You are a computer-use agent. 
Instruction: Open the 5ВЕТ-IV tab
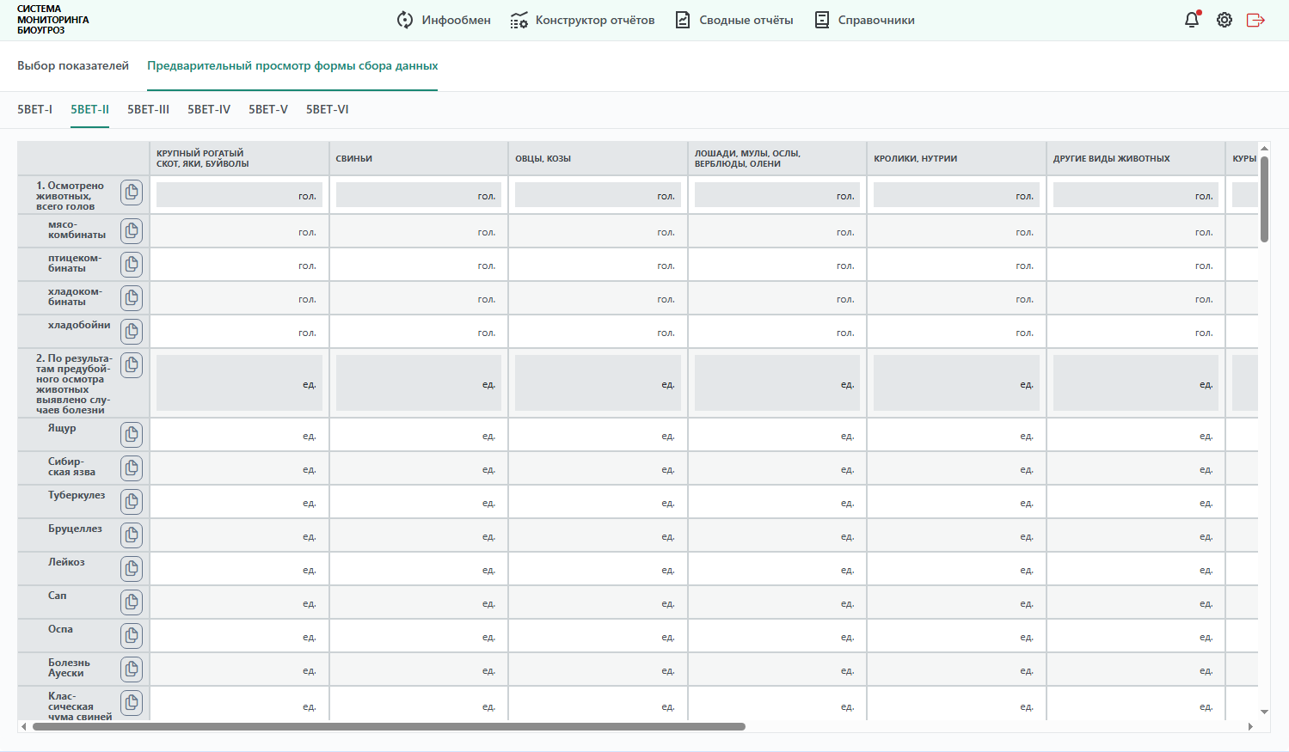pos(209,109)
